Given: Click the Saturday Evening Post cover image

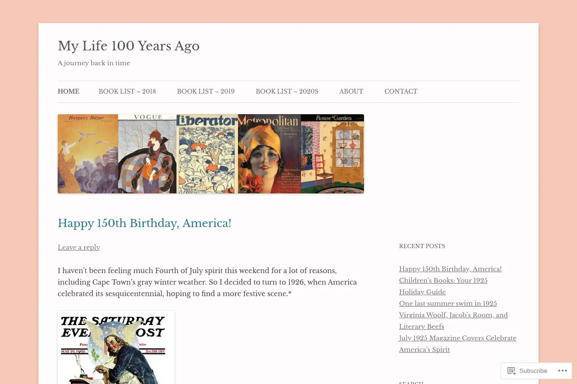Looking at the screenshot, I should coord(116,348).
